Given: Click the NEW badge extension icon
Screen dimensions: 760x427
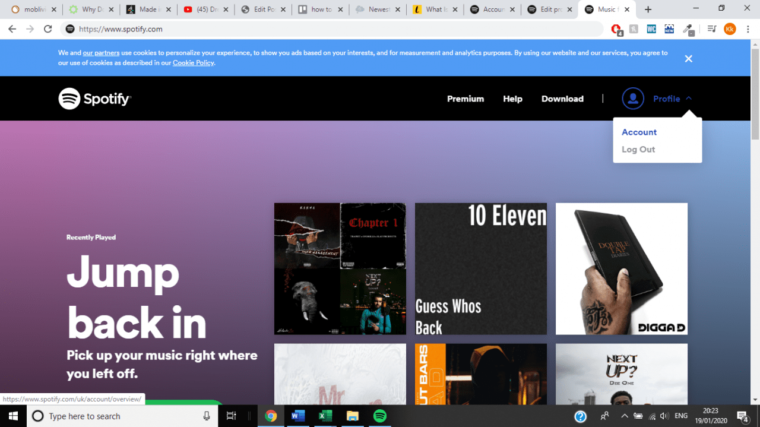Looking at the screenshot, I should pos(669,29).
